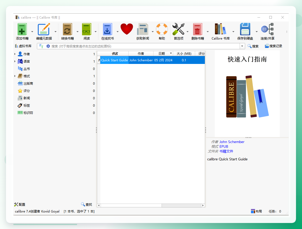Select the Quick Start Guide title cell
Viewport: 302px width, 229px height.
pos(114,60)
